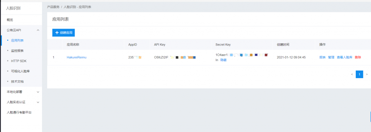Click the Secret Key column header

coord(223,44)
